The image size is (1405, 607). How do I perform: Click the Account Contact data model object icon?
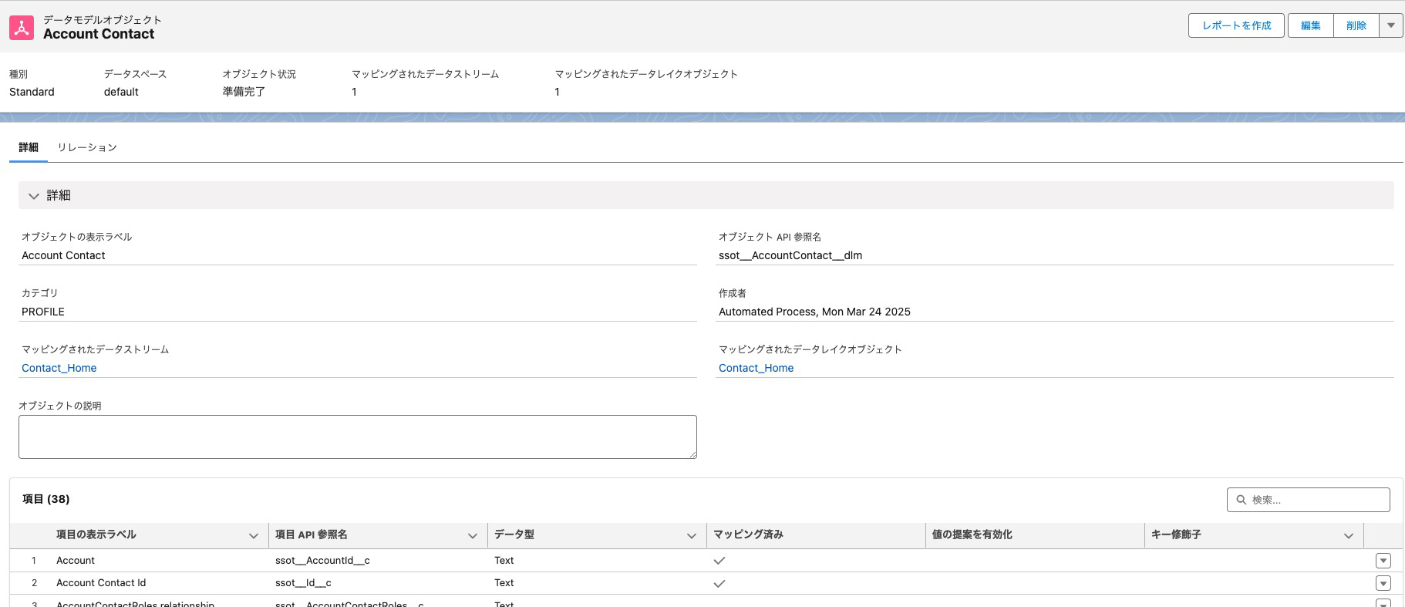tap(22, 28)
